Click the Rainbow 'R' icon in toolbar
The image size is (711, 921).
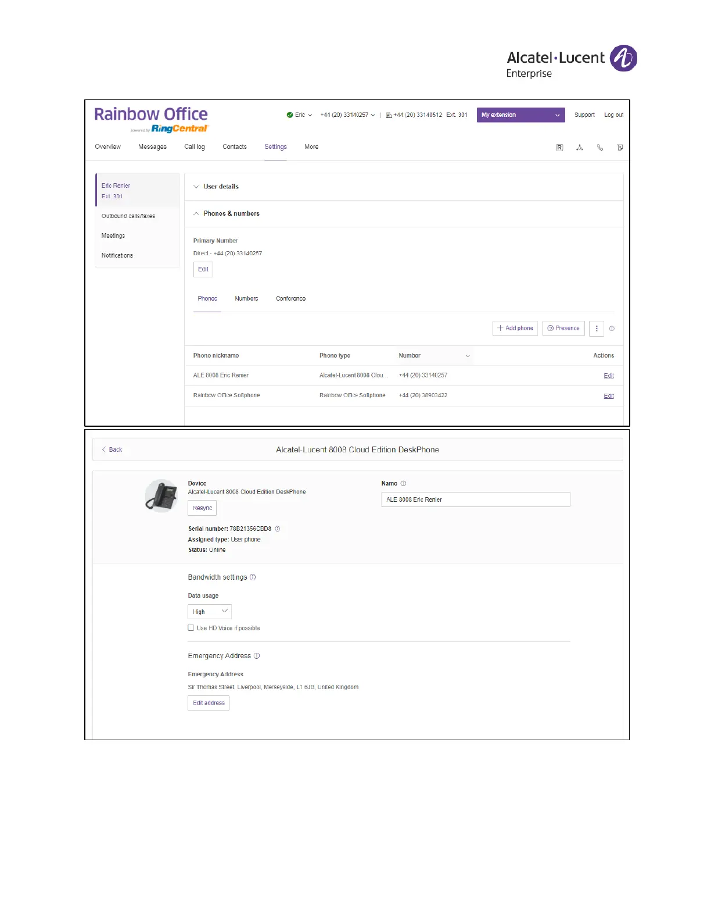tap(559, 148)
